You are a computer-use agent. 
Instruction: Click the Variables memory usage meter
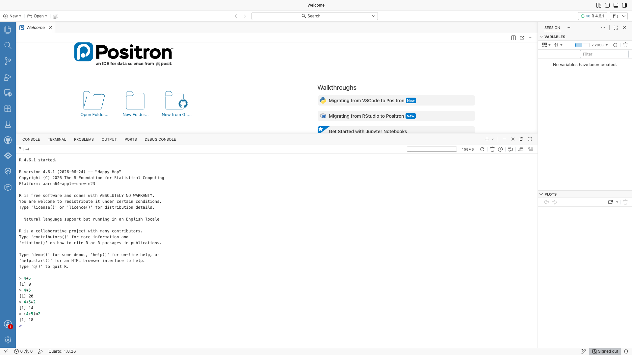pos(582,45)
